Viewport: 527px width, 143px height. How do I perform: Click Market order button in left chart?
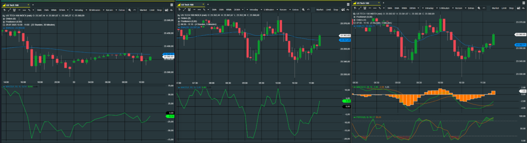point(143,10)
